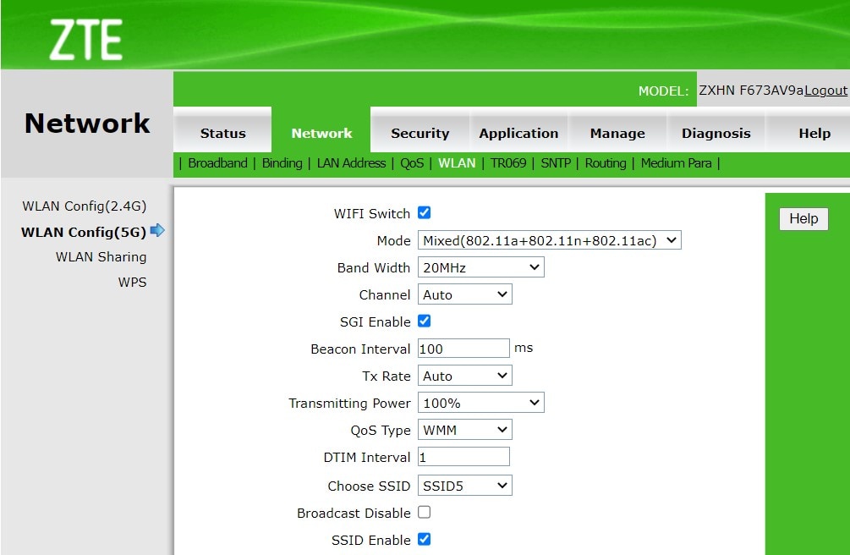Open WLAN Sharing in sidebar
The image size is (850, 555).
tap(101, 257)
